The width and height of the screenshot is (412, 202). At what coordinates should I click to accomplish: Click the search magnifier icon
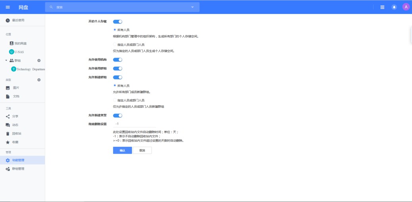point(51,7)
